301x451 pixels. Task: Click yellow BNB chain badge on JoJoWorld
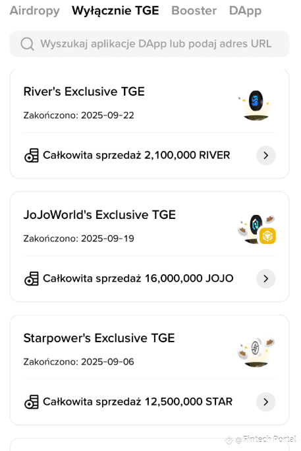pos(267,236)
